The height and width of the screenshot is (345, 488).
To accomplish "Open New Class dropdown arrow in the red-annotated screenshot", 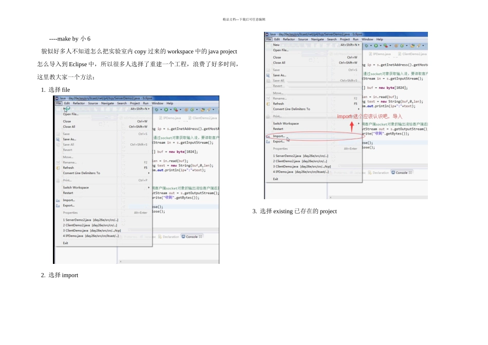I will pos(406,46).
